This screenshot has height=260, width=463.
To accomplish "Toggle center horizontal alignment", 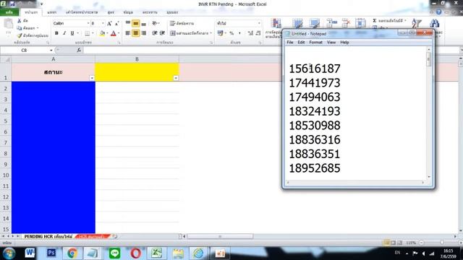I will click(135, 33).
